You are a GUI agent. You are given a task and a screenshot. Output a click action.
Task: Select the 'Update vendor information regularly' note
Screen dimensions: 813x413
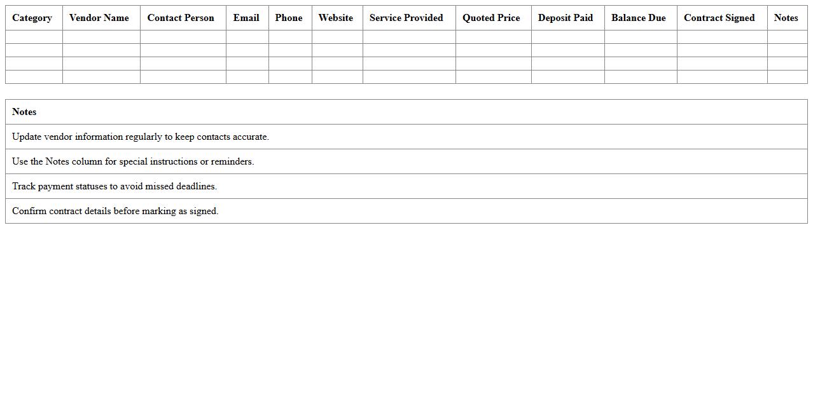[x=141, y=137]
